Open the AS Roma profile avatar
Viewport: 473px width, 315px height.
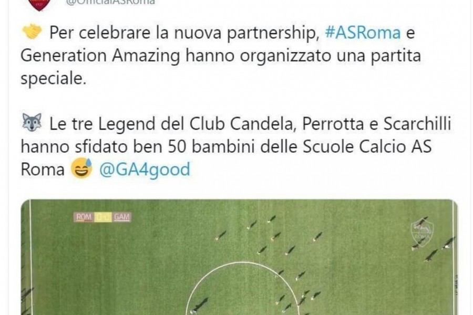click(x=39, y=4)
